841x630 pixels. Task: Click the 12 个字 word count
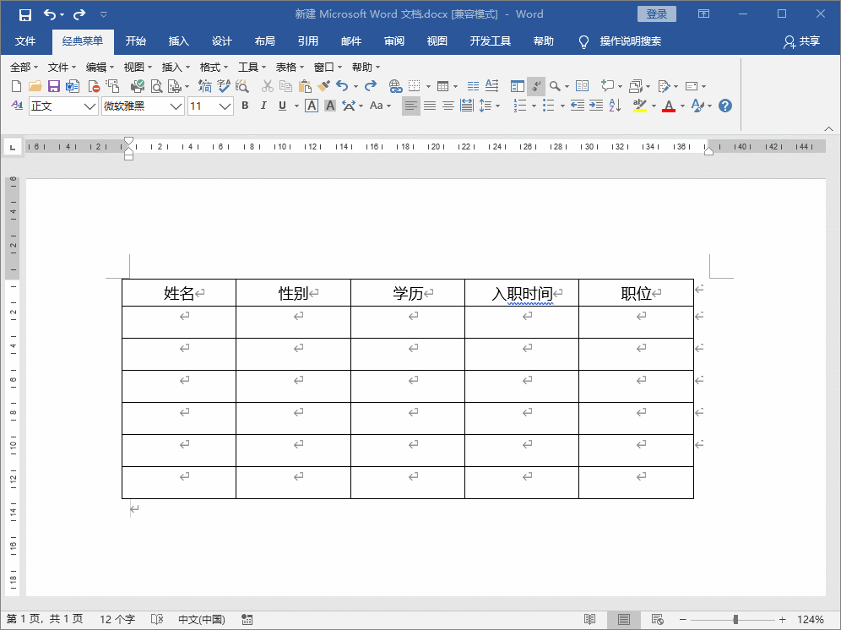(117, 619)
